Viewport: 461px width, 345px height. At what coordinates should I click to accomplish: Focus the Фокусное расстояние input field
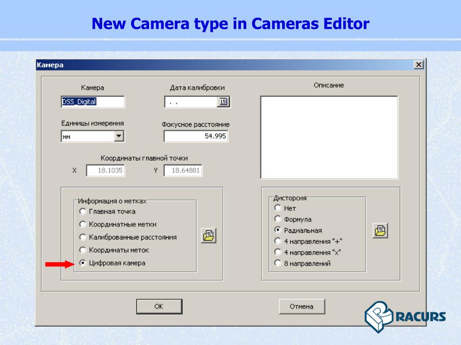[x=196, y=136]
